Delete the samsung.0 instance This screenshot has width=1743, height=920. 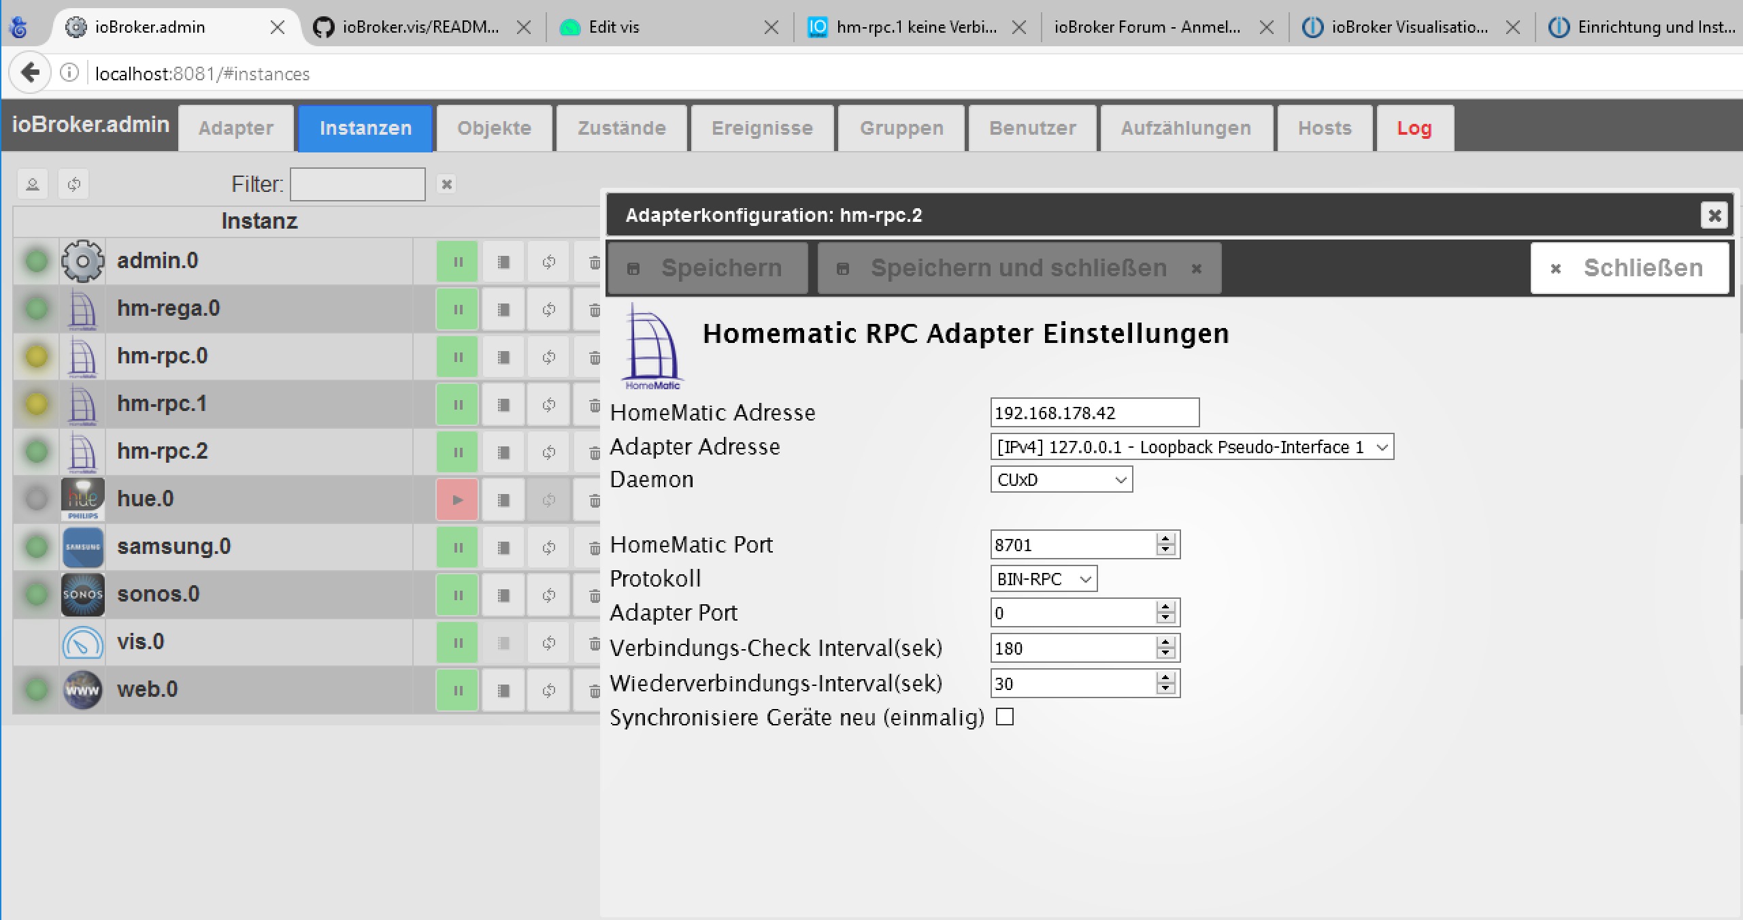point(594,548)
